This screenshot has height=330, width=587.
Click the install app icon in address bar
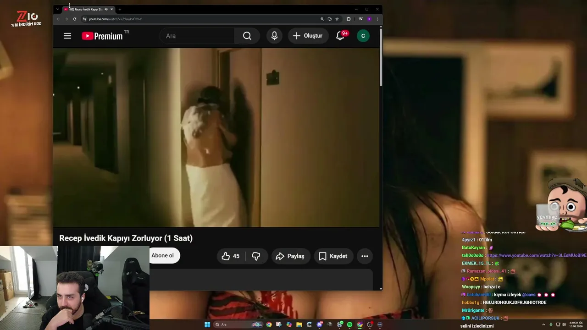pos(329,19)
